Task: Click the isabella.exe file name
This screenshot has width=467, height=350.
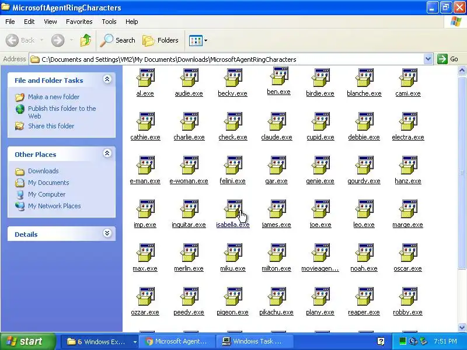Action: [x=233, y=225]
